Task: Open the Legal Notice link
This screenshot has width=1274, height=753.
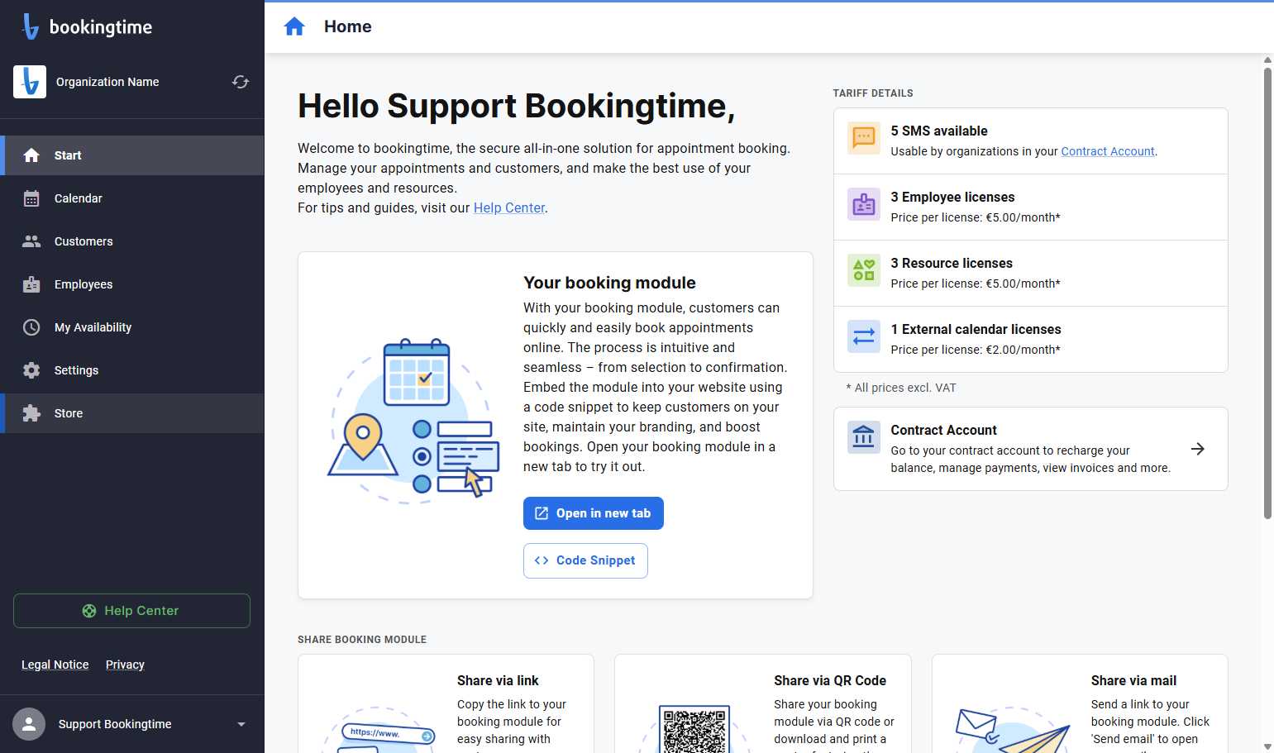Action: (55, 665)
